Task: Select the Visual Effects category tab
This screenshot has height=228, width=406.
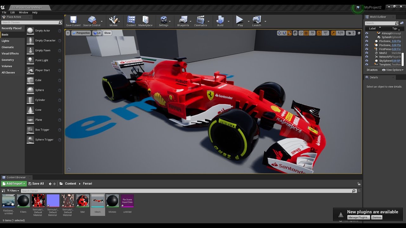Action: tap(12, 54)
